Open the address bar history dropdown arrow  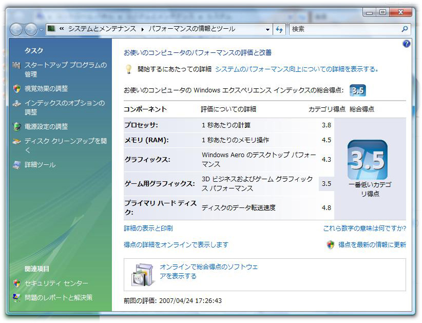(x=267, y=29)
